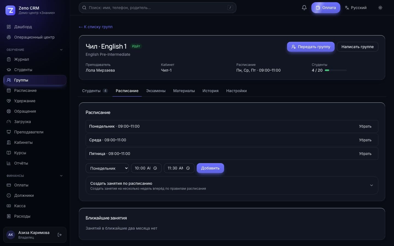
Task: Switch to the Экзамены tab
Action: point(156,91)
